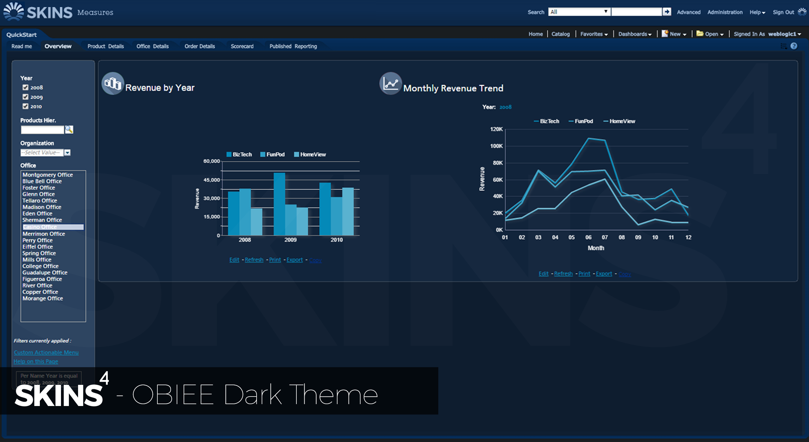Image resolution: width=809 pixels, height=442 pixels.
Task: Click the search go arrow button
Action: point(667,12)
